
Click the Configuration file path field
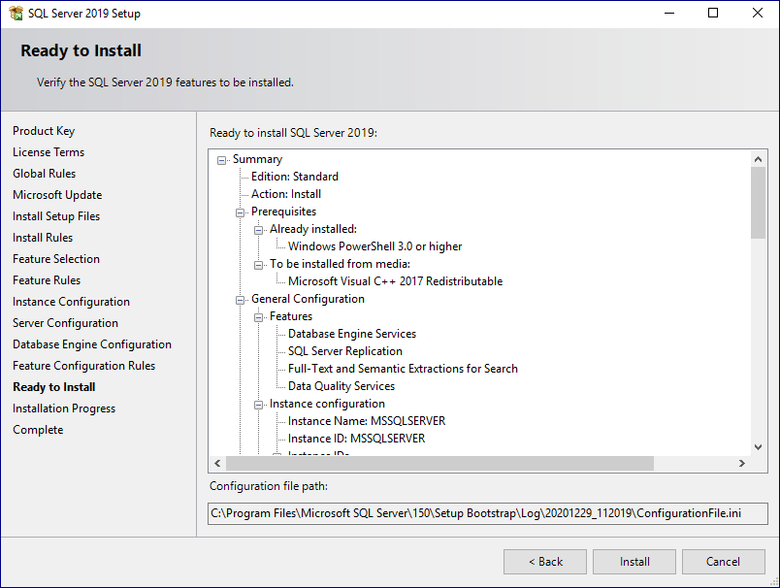[x=488, y=513]
